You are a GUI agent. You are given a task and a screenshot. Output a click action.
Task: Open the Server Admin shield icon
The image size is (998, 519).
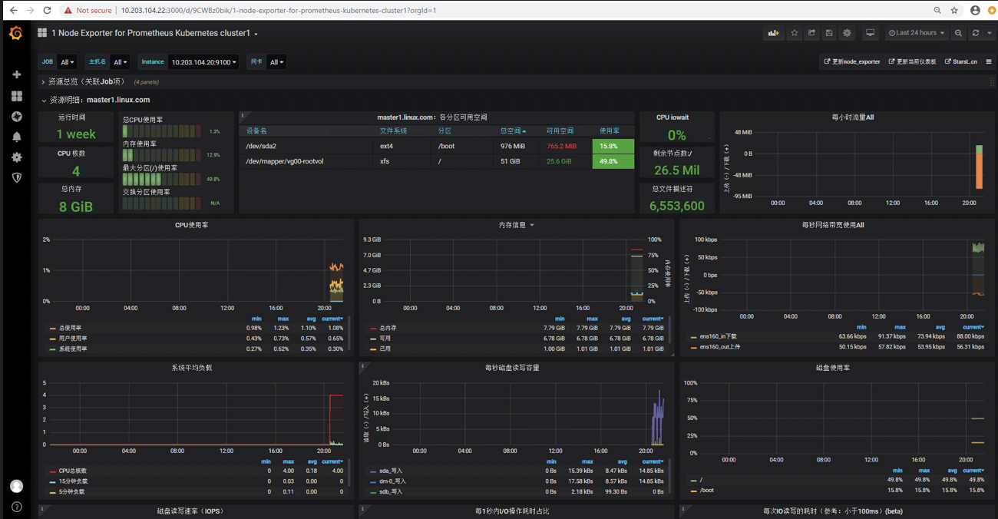point(16,177)
